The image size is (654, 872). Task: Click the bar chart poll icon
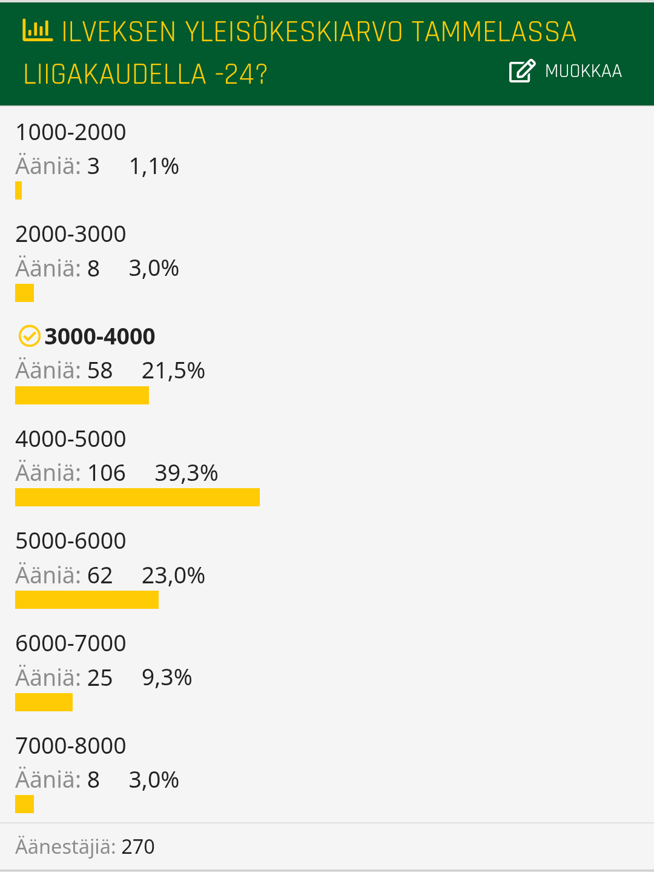click(x=38, y=30)
